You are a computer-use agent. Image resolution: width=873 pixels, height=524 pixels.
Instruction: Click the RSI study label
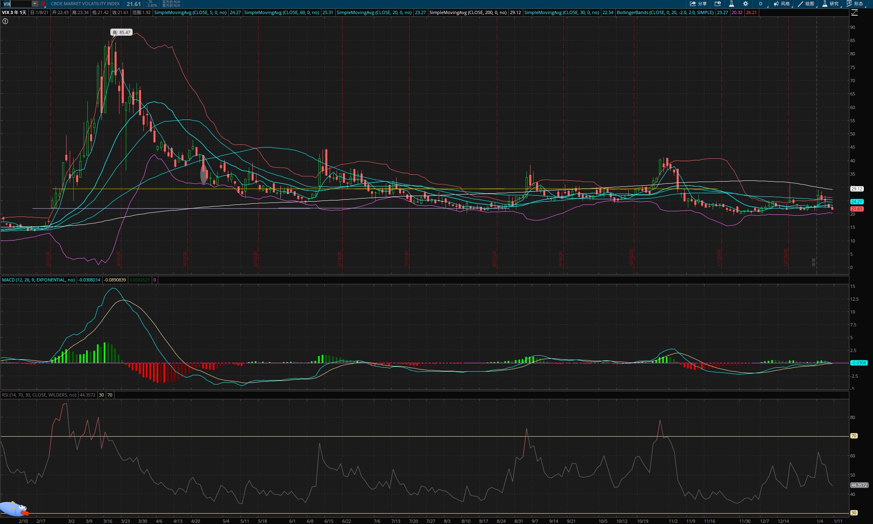point(39,395)
